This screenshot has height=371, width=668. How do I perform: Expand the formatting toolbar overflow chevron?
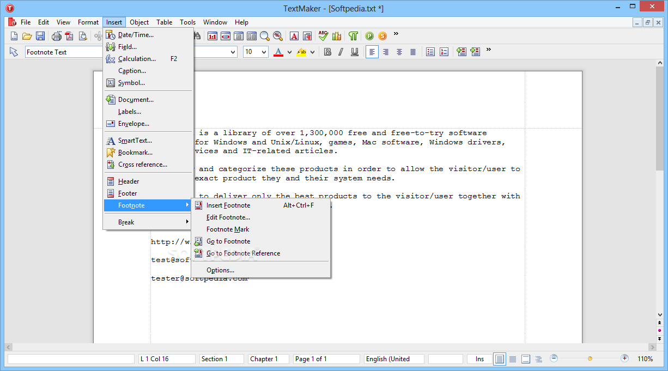click(x=489, y=50)
